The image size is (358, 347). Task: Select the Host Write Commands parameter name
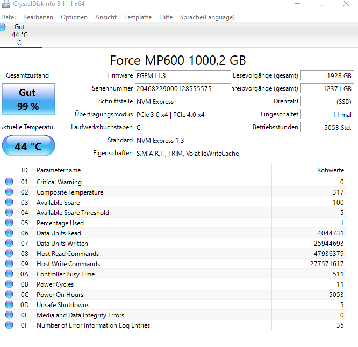tap(68, 264)
